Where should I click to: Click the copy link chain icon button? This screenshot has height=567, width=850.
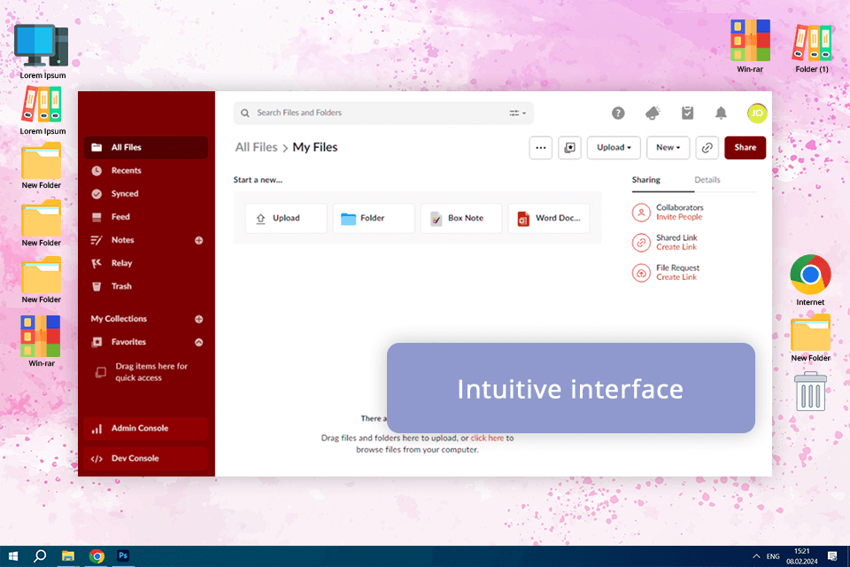[707, 148]
